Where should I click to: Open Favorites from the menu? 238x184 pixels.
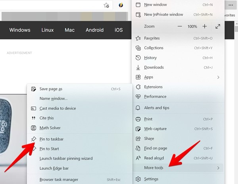[x=178, y=38]
